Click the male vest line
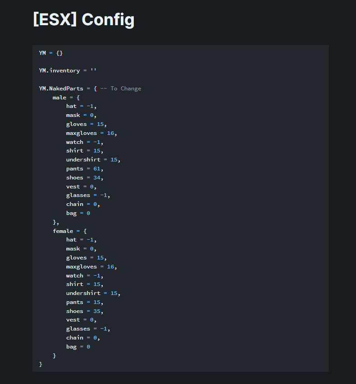The height and width of the screenshot is (384, 356). [x=81, y=187]
